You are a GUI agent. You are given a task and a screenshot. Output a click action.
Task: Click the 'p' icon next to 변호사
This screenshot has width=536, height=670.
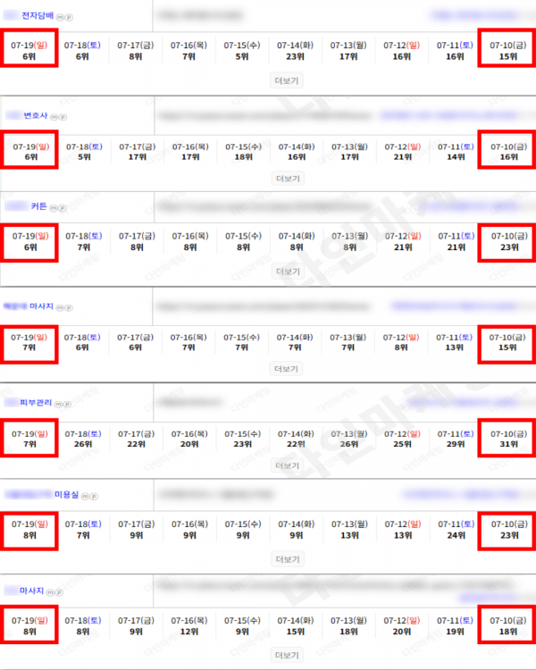(x=63, y=117)
